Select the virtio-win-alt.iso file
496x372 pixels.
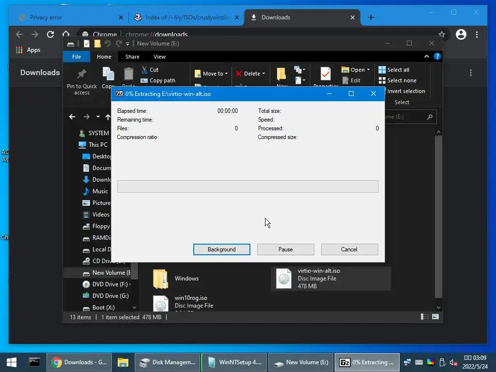(331, 279)
